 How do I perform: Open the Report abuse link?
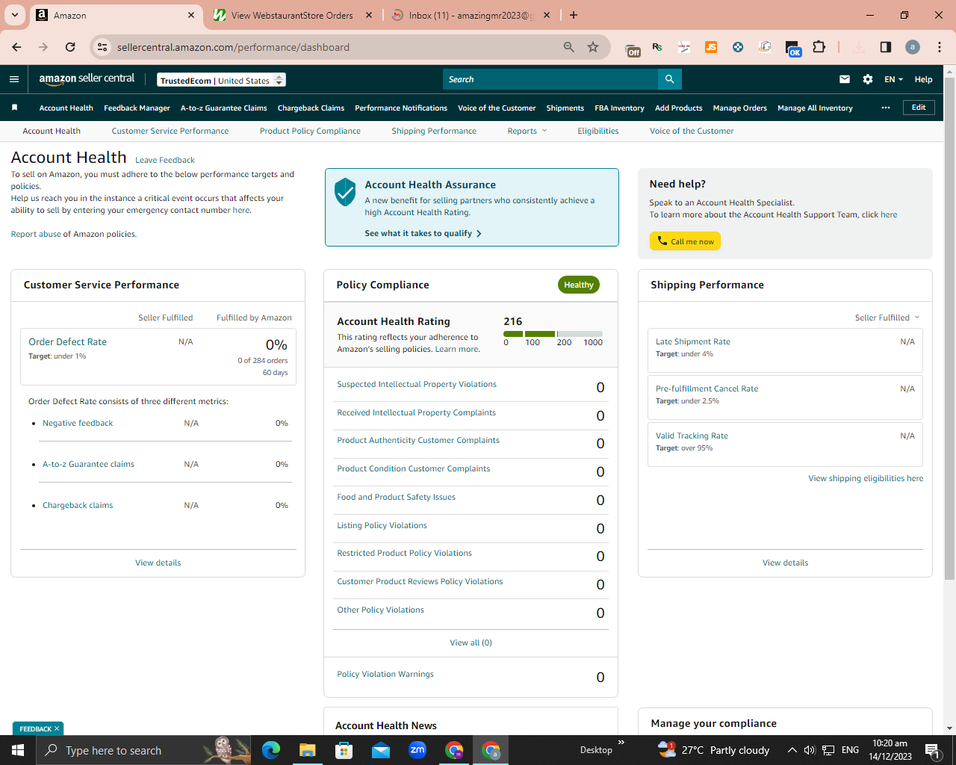point(36,234)
